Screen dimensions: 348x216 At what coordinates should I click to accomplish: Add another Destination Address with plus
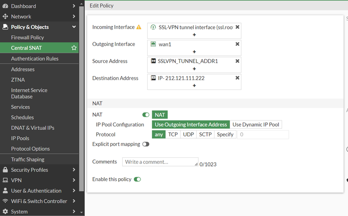[x=194, y=85]
